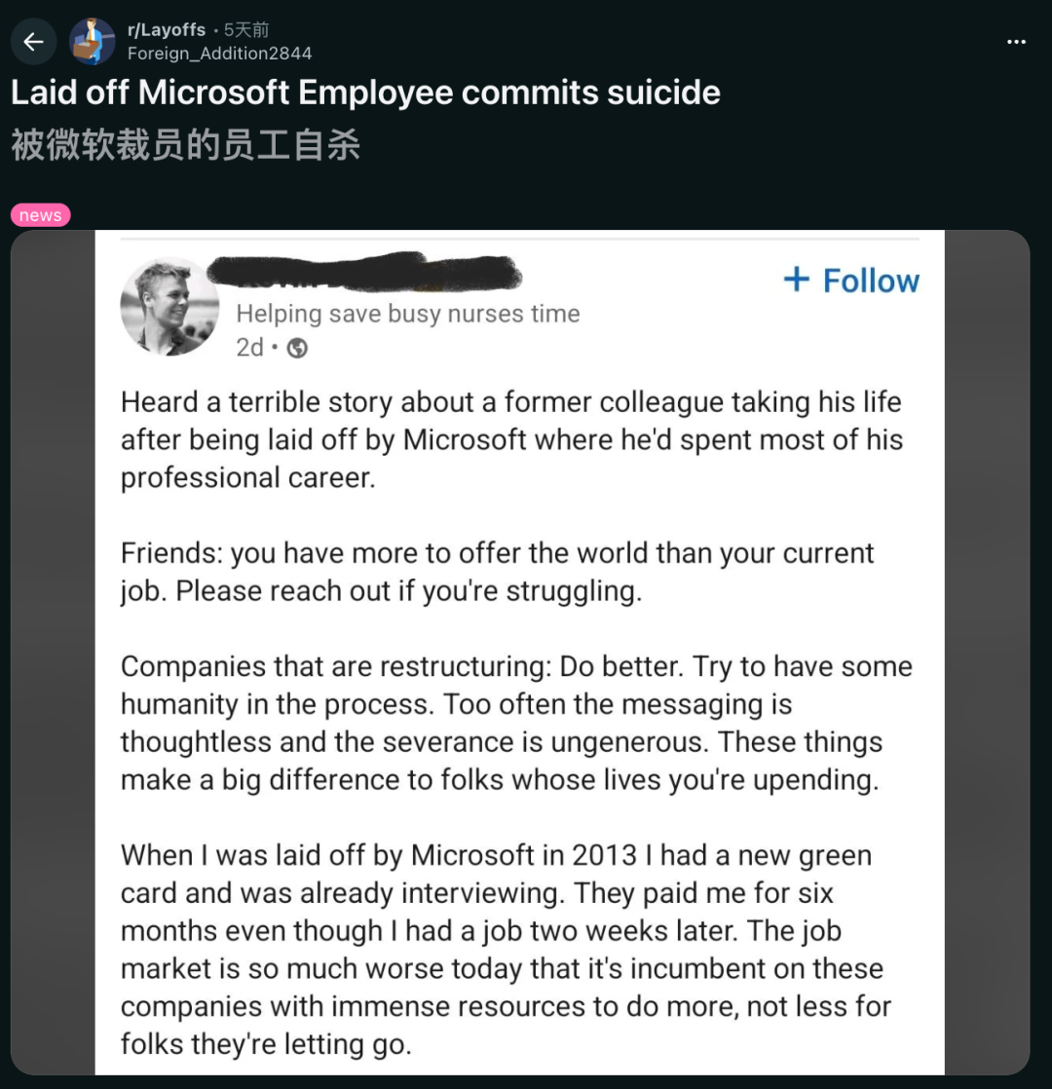Select the pink news flair tag
The height and width of the screenshot is (1089, 1052).
[40, 215]
